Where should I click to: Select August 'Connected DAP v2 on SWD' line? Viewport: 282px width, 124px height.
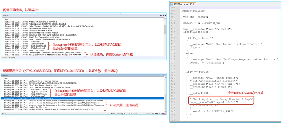tap(40, 83)
